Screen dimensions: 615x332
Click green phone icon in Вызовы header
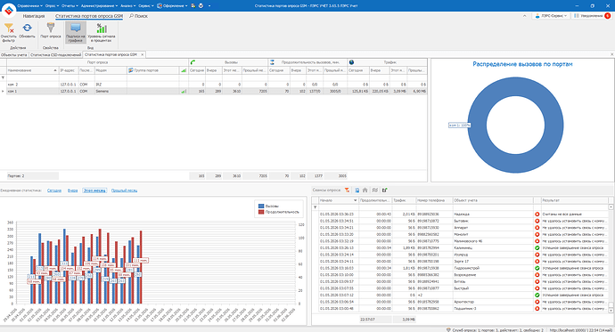193,62
